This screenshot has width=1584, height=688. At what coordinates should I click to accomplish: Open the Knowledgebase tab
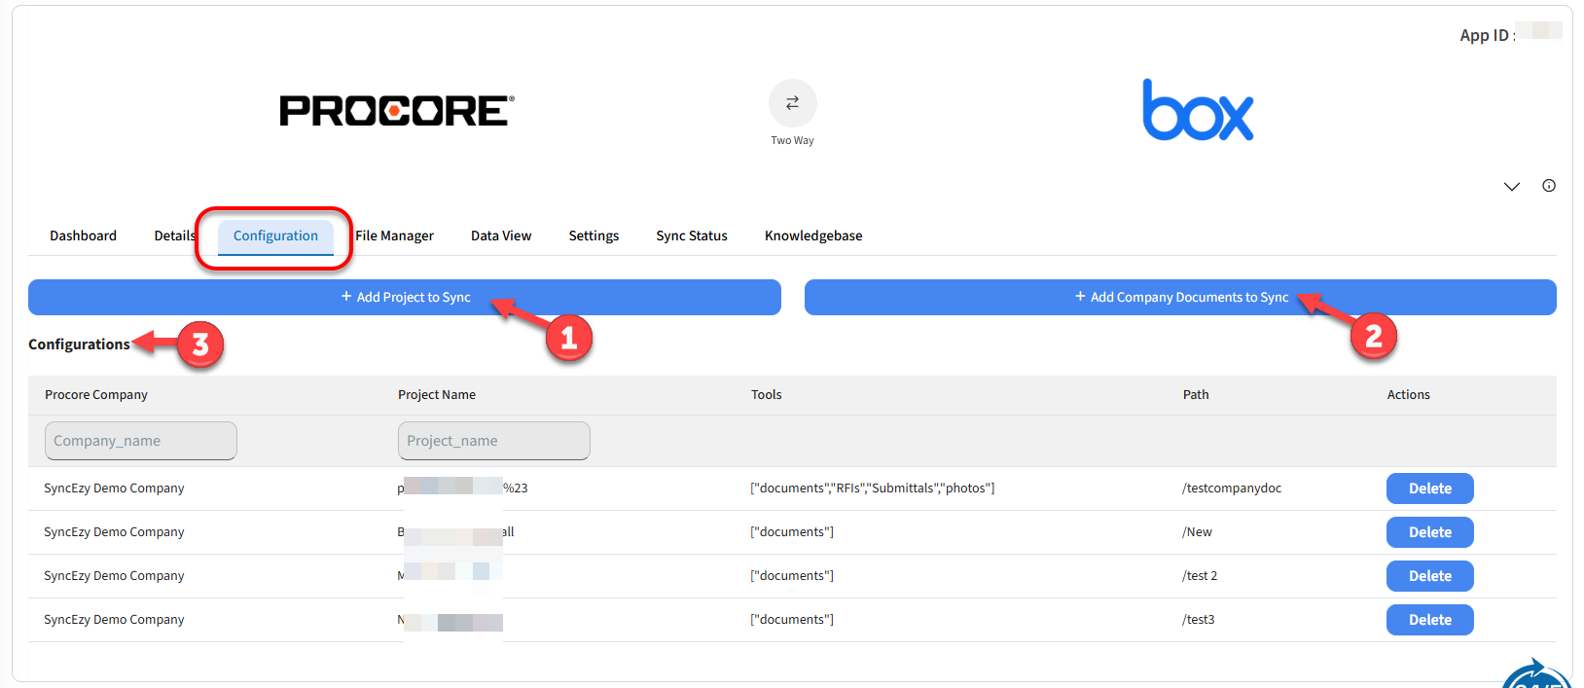point(813,235)
